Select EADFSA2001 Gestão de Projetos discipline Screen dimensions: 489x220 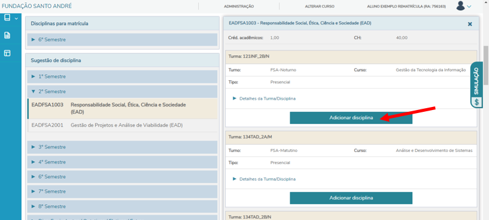click(x=122, y=125)
